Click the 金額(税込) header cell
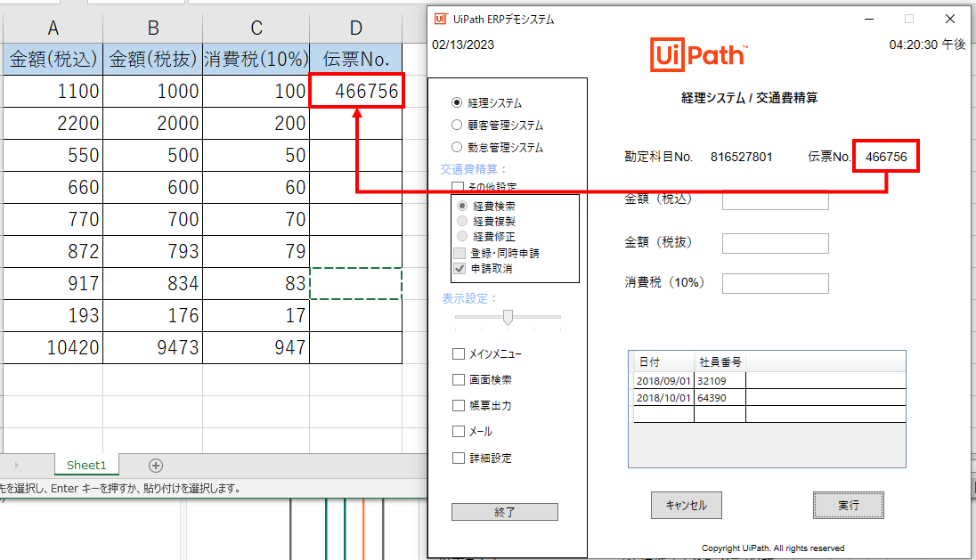 click(x=53, y=59)
